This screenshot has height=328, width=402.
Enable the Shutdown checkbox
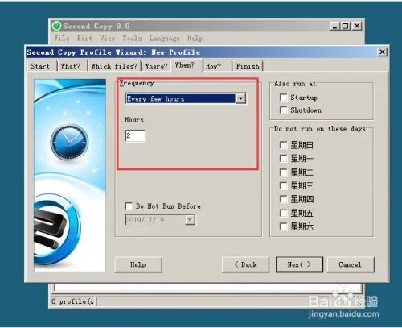[x=283, y=110]
